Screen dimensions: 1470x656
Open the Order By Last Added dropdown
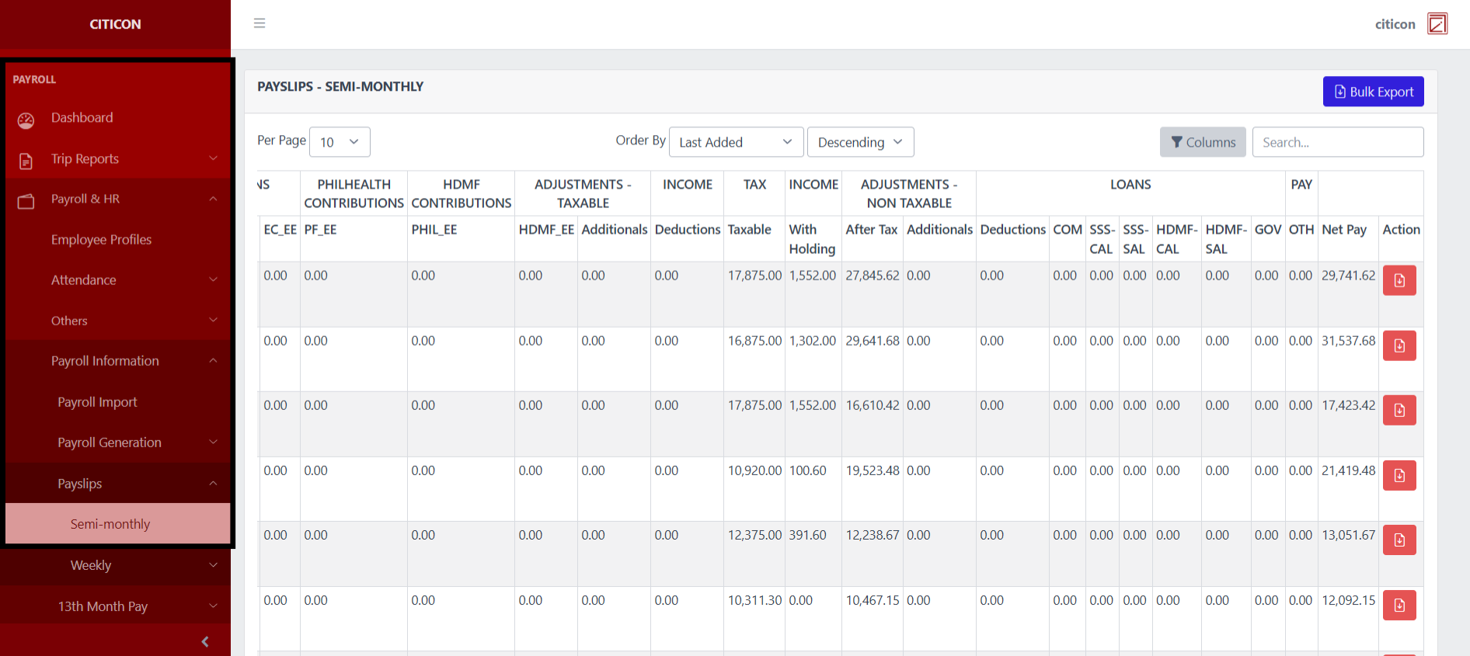click(x=735, y=142)
